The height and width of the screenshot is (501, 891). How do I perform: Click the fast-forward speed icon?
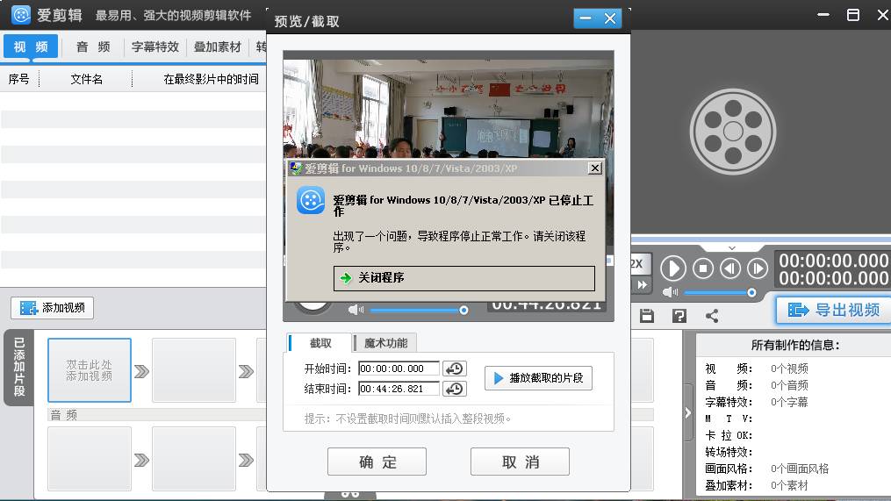pyautogui.click(x=642, y=284)
